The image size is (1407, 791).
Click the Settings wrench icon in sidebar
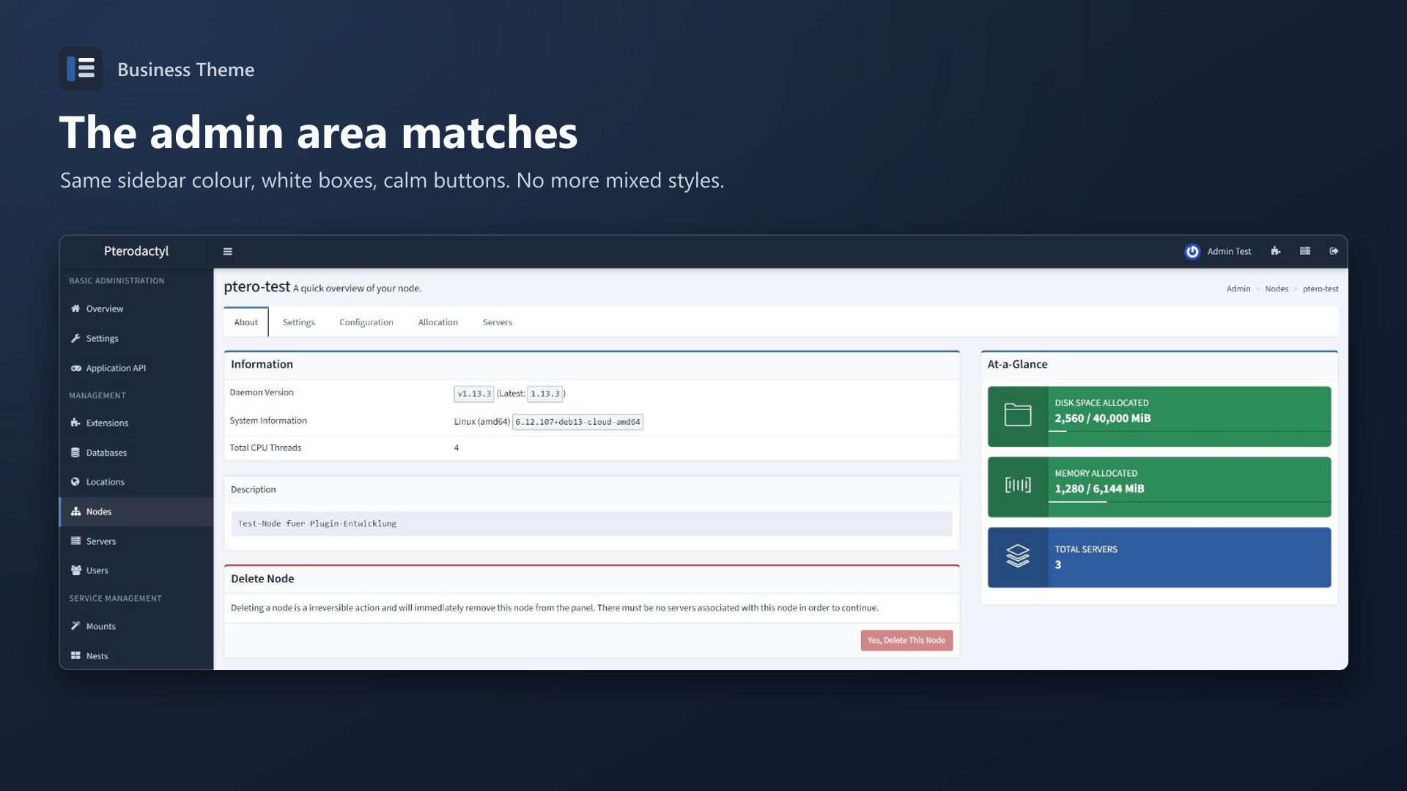pos(75,338)
